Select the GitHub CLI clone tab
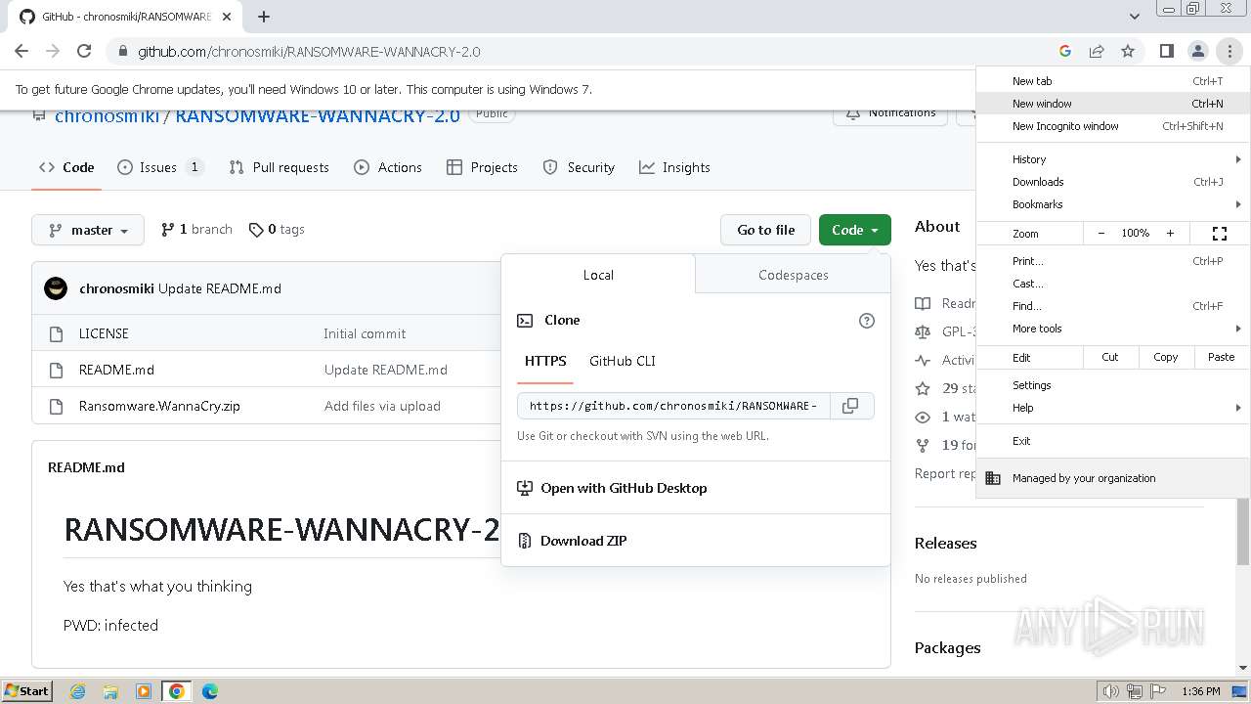This screenshot has height=704, width=1251. 623,361
